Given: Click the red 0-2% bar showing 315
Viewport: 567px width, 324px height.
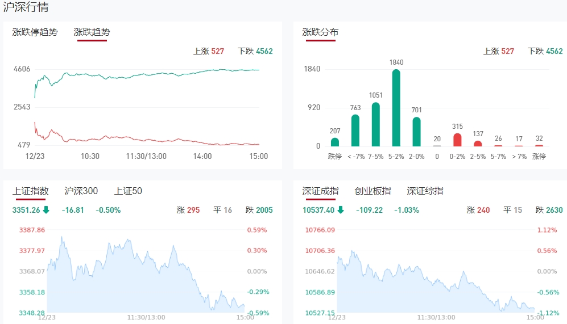Looking at the screenshot, I should coord(457,140).
